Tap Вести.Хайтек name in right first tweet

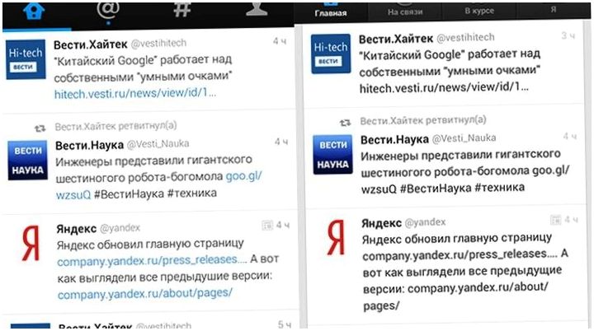[396, 39]
